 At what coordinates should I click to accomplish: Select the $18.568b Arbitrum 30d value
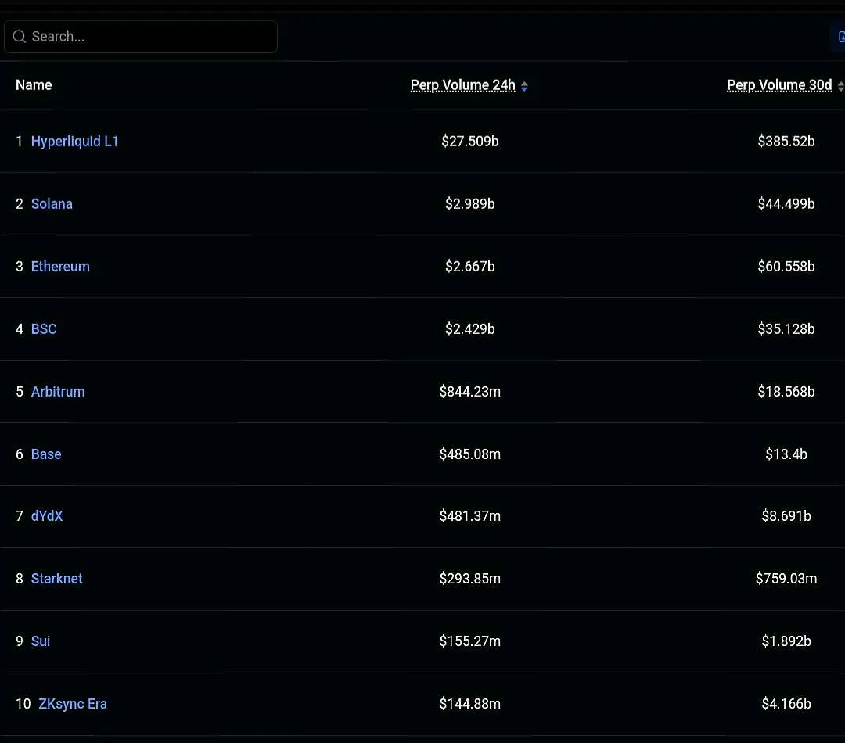786,391
